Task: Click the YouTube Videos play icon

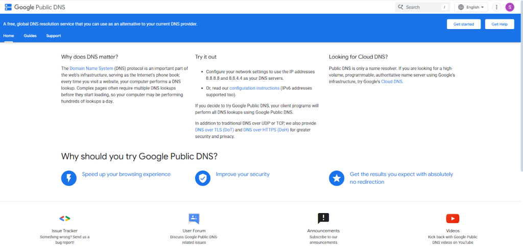Action: tap(453, 219)
